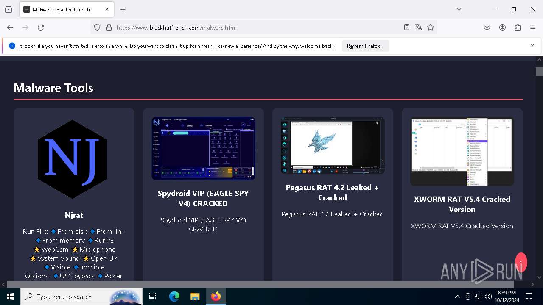This screenshot has width=543, height=305.
Task: Open the clock showing 8:39 PM
Action: [x=507, y=297]
